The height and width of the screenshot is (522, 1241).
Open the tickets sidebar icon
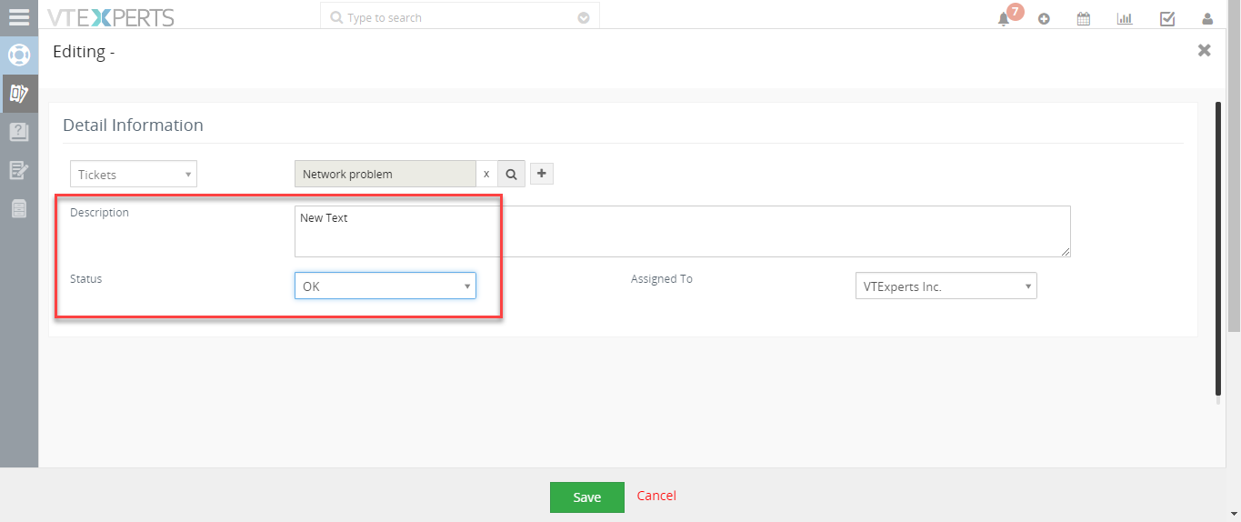tap(19, 93)
